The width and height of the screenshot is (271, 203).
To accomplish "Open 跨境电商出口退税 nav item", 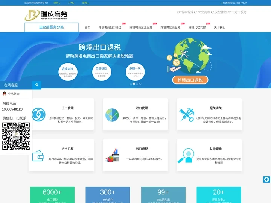I will click(x=110, y=27).
